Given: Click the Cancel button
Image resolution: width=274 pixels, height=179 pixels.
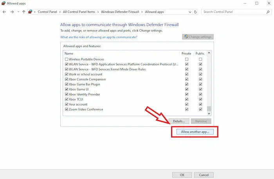Looking at the screenshot, I should [204, 175].
